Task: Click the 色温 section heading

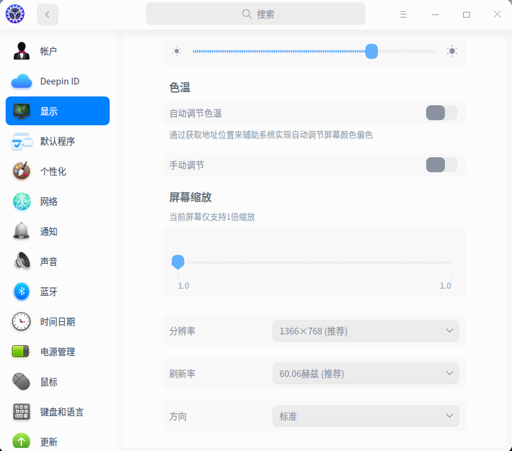Action: [x=180, y=88]
